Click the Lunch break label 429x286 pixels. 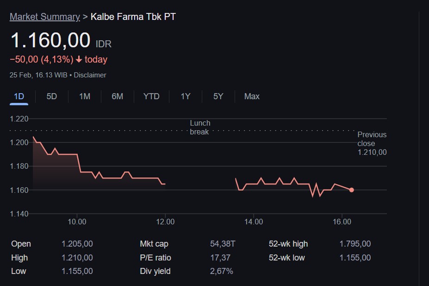pos(200,127)
